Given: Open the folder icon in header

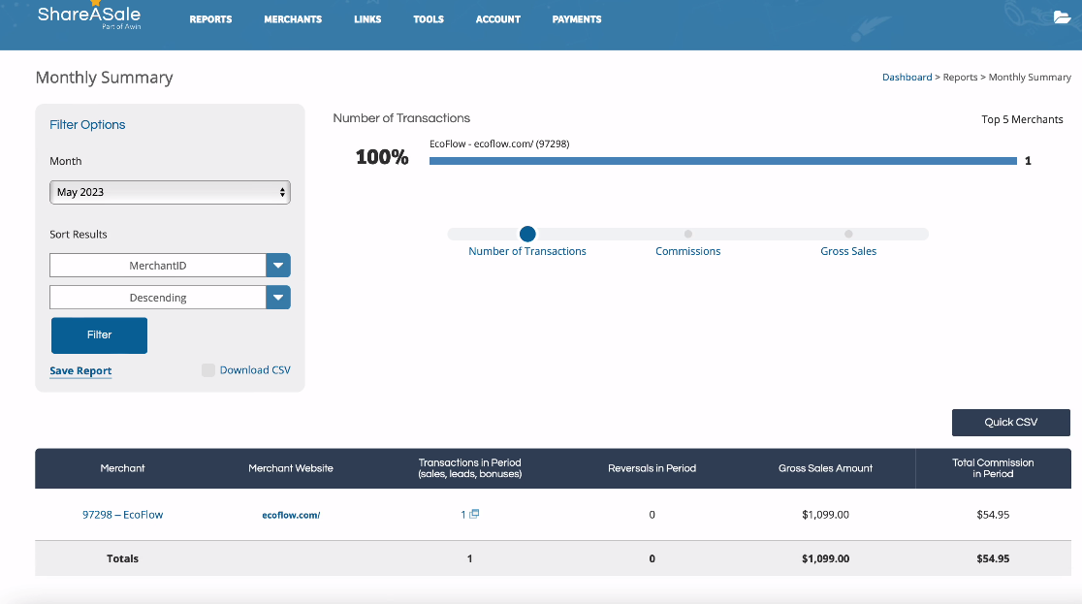Looking at the screenshot, I should point(1062,17).
